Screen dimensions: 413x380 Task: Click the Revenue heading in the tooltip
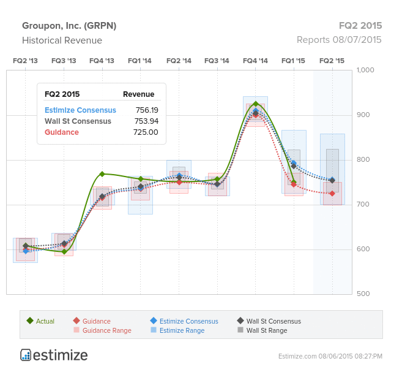point(138,94)
